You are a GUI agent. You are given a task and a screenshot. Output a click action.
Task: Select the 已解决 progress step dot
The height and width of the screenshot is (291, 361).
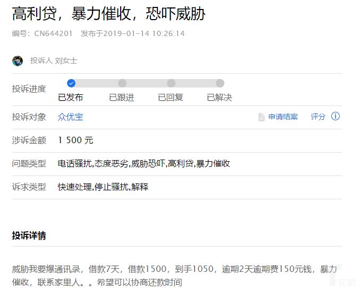coord(220,83)
